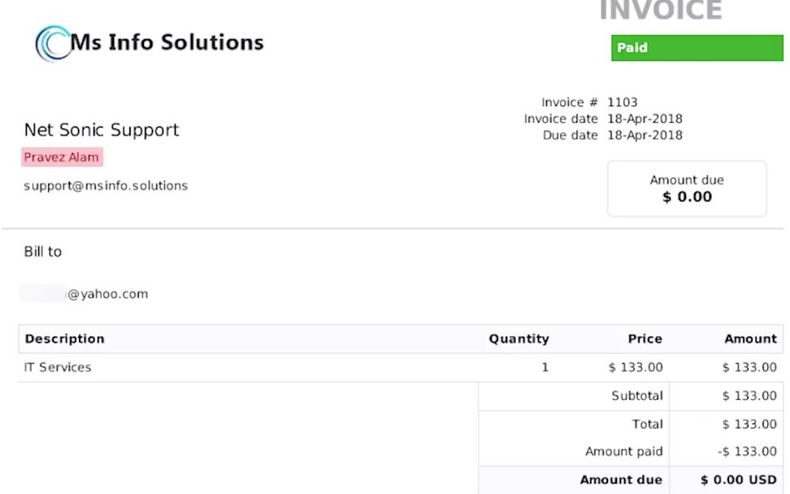
Task: Select the IT Services line item
Action: coord(58,367)
